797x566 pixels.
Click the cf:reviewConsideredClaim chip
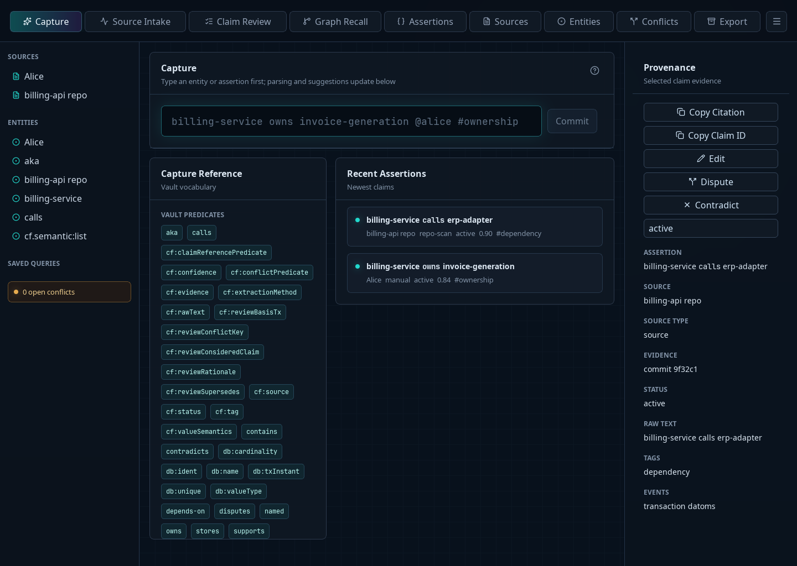(x=213, y=352)
